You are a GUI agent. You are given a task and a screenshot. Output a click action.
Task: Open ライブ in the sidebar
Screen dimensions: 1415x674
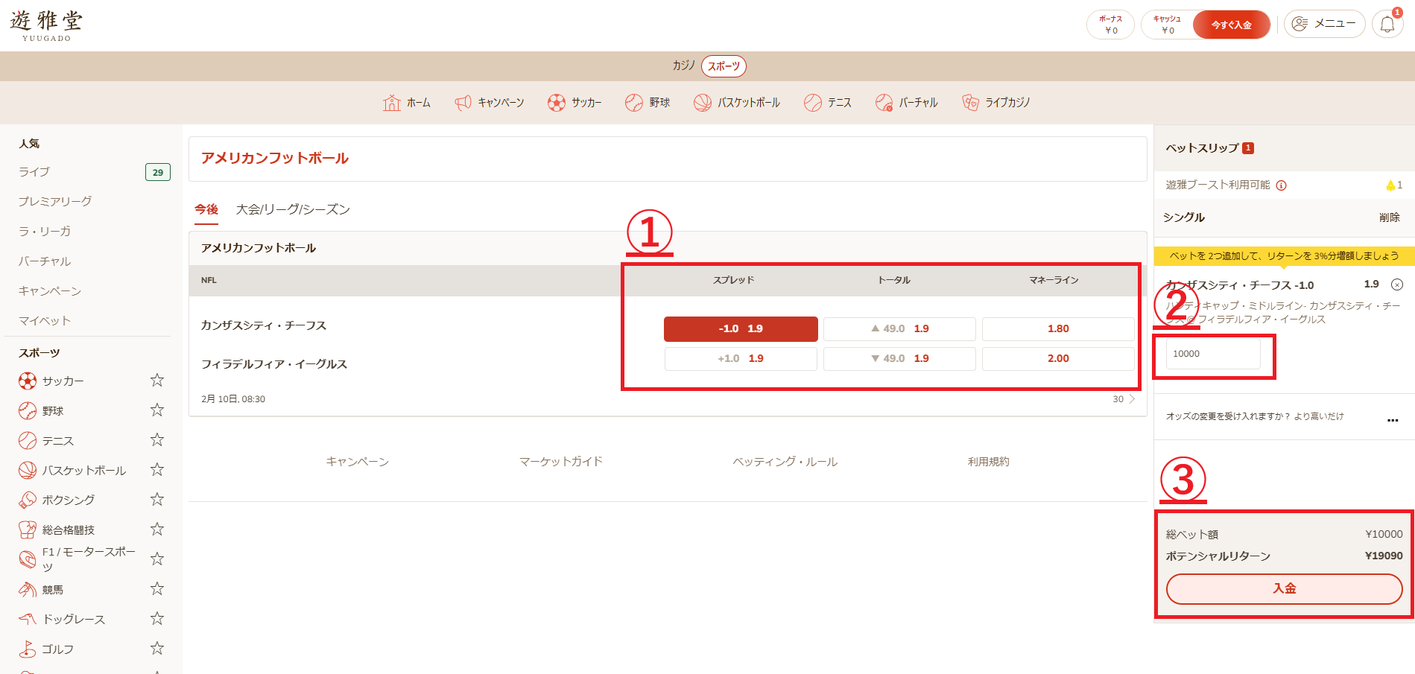[x=34, y=172]
